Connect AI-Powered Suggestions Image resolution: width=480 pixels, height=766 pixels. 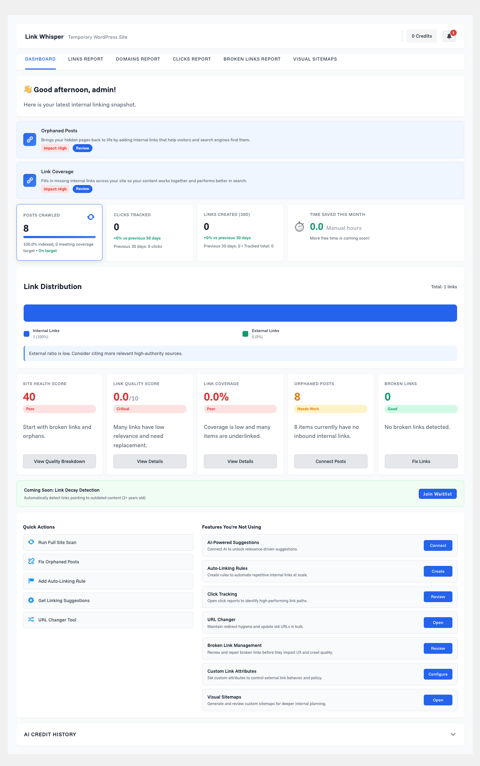click(x=438, y=545)
